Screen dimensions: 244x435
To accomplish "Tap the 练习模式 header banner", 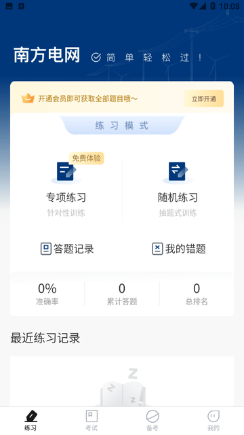I will click(122, 125).
